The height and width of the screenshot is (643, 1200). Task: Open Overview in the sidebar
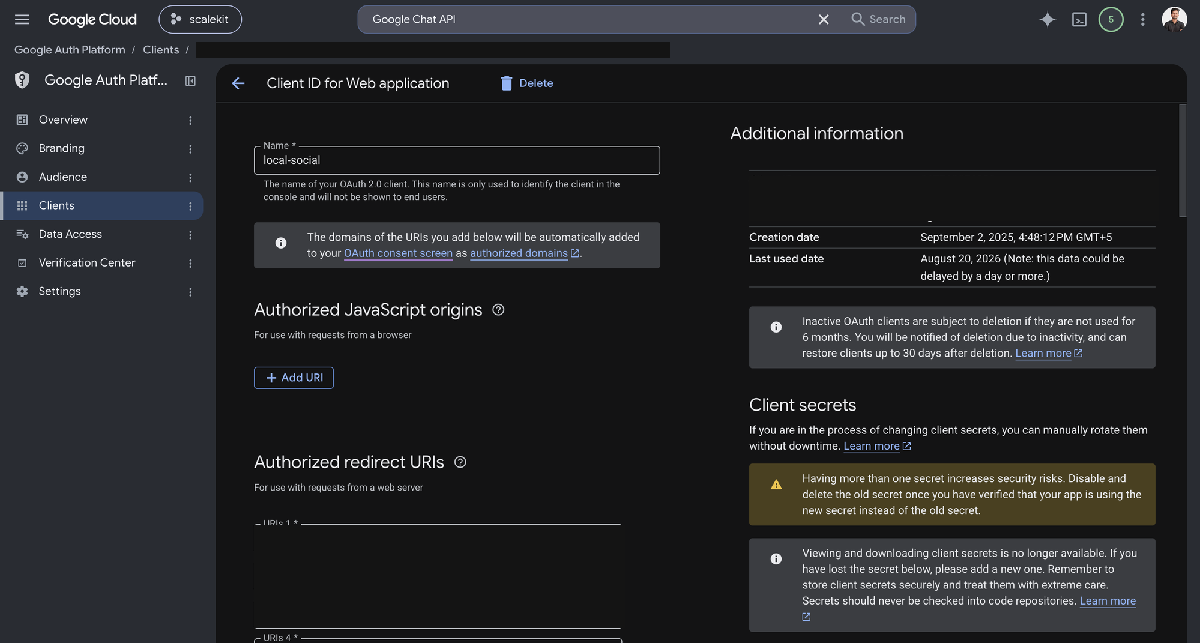pyautogui.click(x=63, y=119)
